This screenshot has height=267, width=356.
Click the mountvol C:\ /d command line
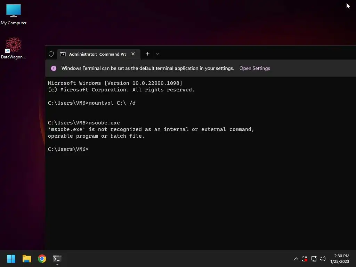[x=92, y=103]
